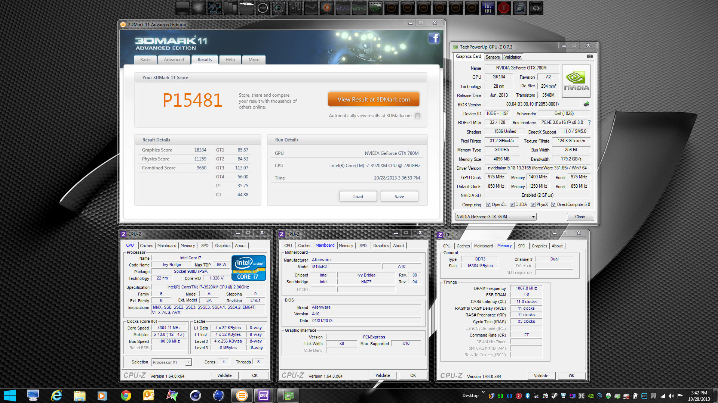Click the NVIDIA tray icon
Viewport: 718px width, 403px height.
(x=590, y=396)
